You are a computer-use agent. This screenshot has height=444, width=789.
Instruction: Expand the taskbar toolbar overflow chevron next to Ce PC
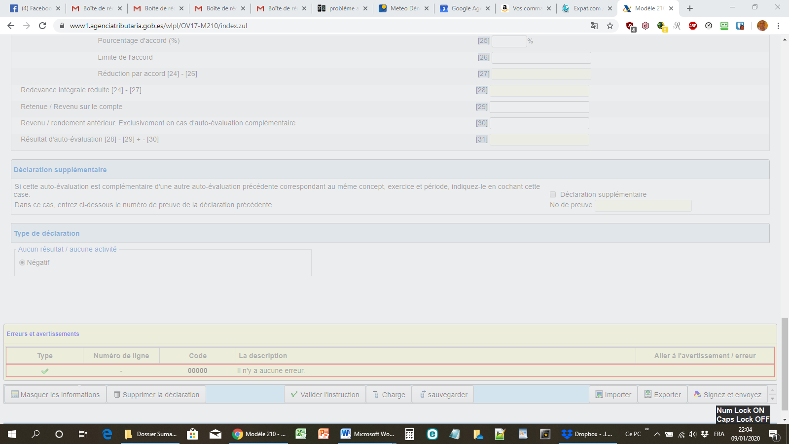(646, 429)
